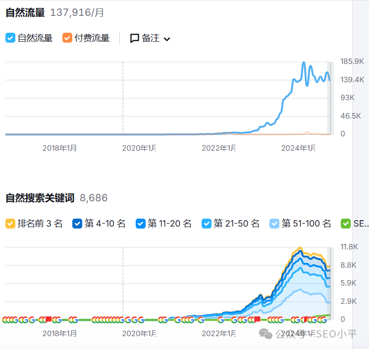Open the 备注 notes dropdown
The height and width of the screenshot is (349, 369).
pos(150,38)
